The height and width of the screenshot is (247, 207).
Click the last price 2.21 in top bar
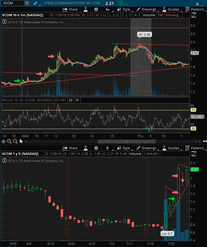(x=109, y=3)
